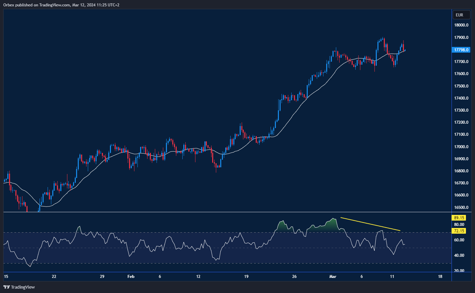Click the yellow 89.15 RSI value label
This screenshot has width=475, height=293.
[459, 218]
